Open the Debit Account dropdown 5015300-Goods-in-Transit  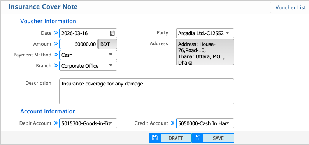point(88,123)
